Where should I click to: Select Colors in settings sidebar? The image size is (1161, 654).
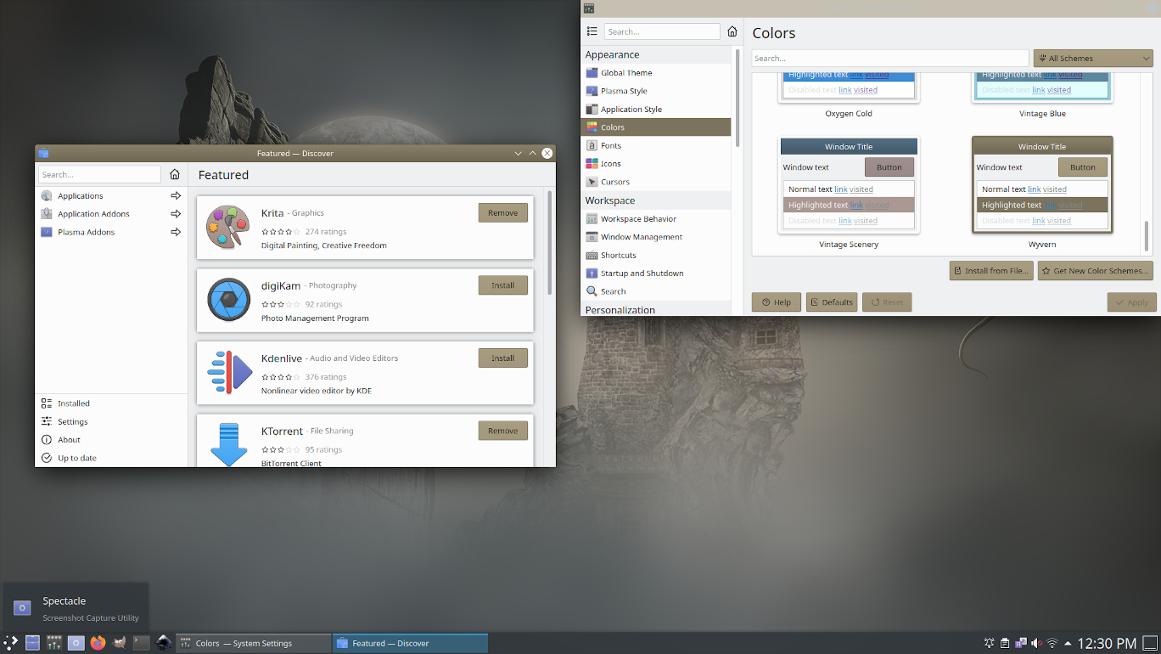tap(656, 127)
